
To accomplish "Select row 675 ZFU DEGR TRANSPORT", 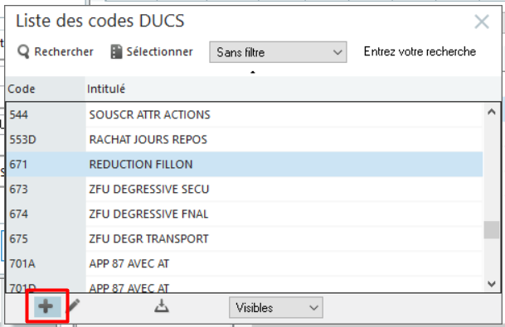I will click(x=245, y=239).
